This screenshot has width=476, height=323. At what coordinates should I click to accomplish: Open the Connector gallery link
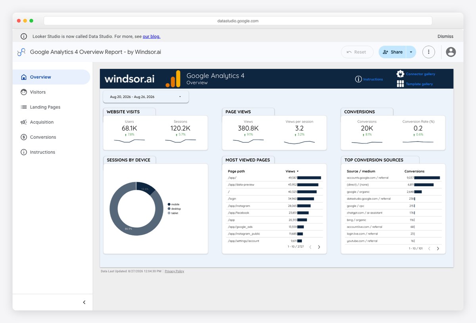click(420, 74)
